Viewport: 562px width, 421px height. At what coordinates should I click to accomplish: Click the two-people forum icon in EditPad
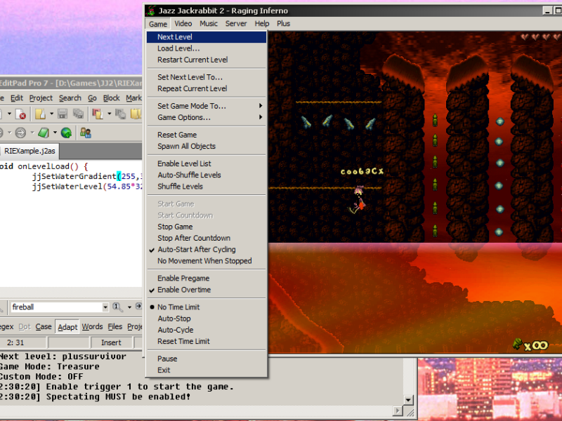(x=85, y=133)
